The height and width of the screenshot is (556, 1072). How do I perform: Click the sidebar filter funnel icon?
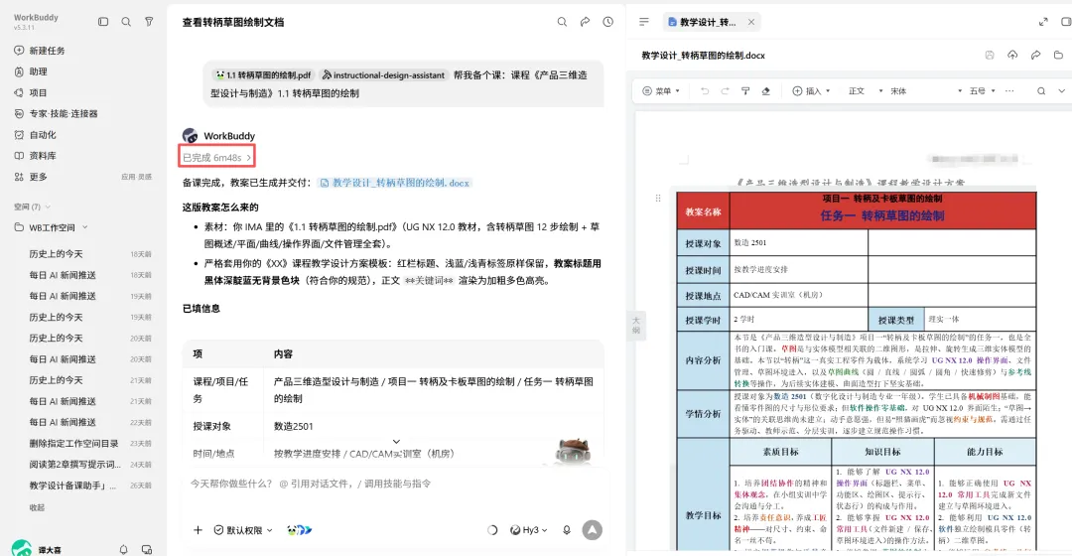tap(149, 22)
